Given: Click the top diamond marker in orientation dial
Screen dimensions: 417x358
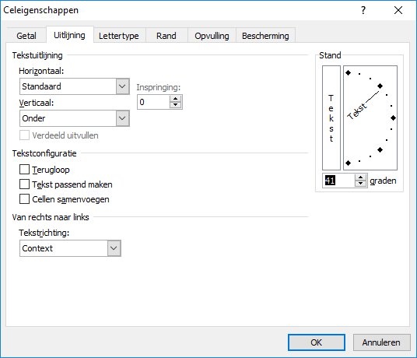Looking at the screenshot, I should coord(348,72).
